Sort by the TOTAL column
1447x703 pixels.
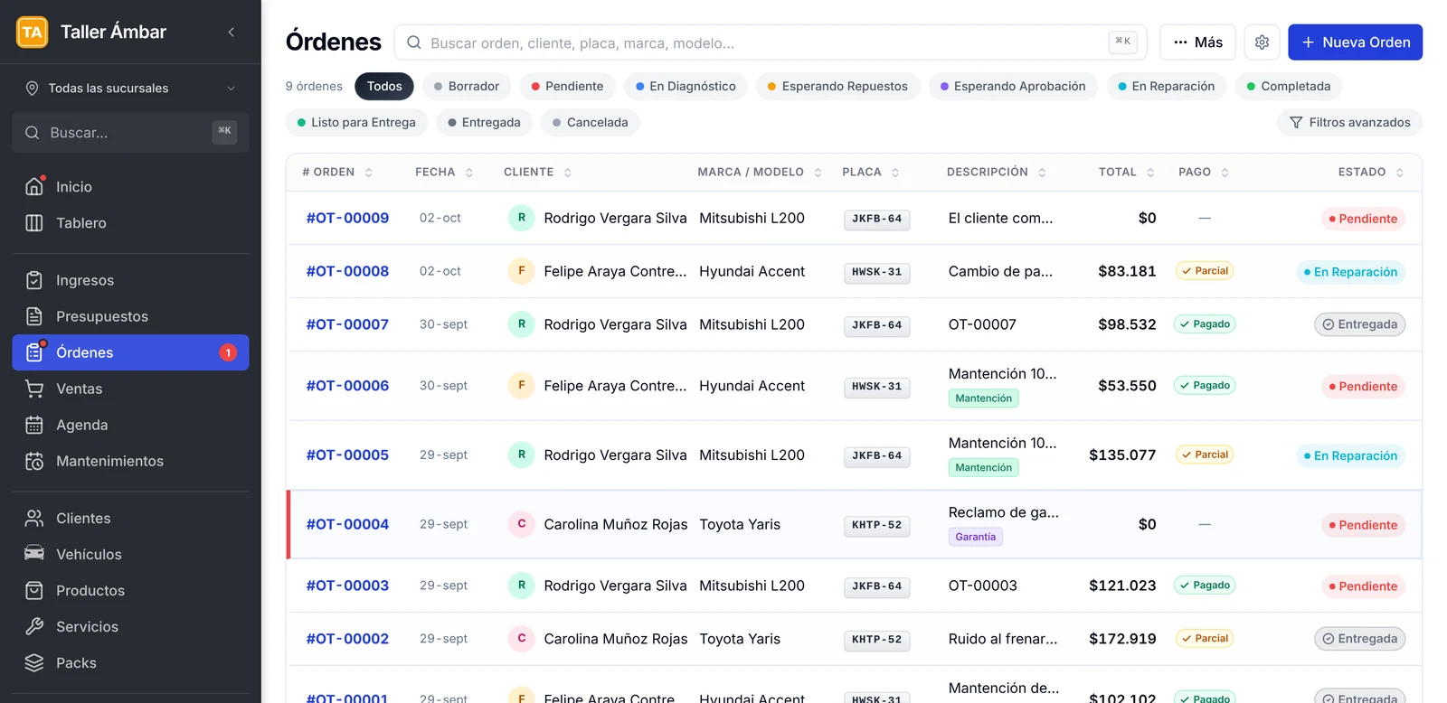(x=1126, y=172)
